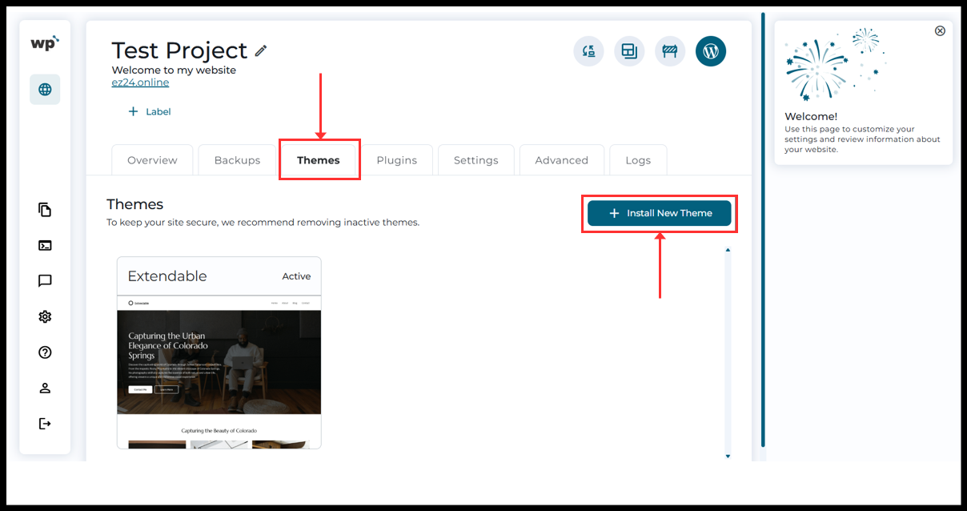Click the wp logo in sidebar
Viewport: 967px width, 511px height.
point(45,44)
